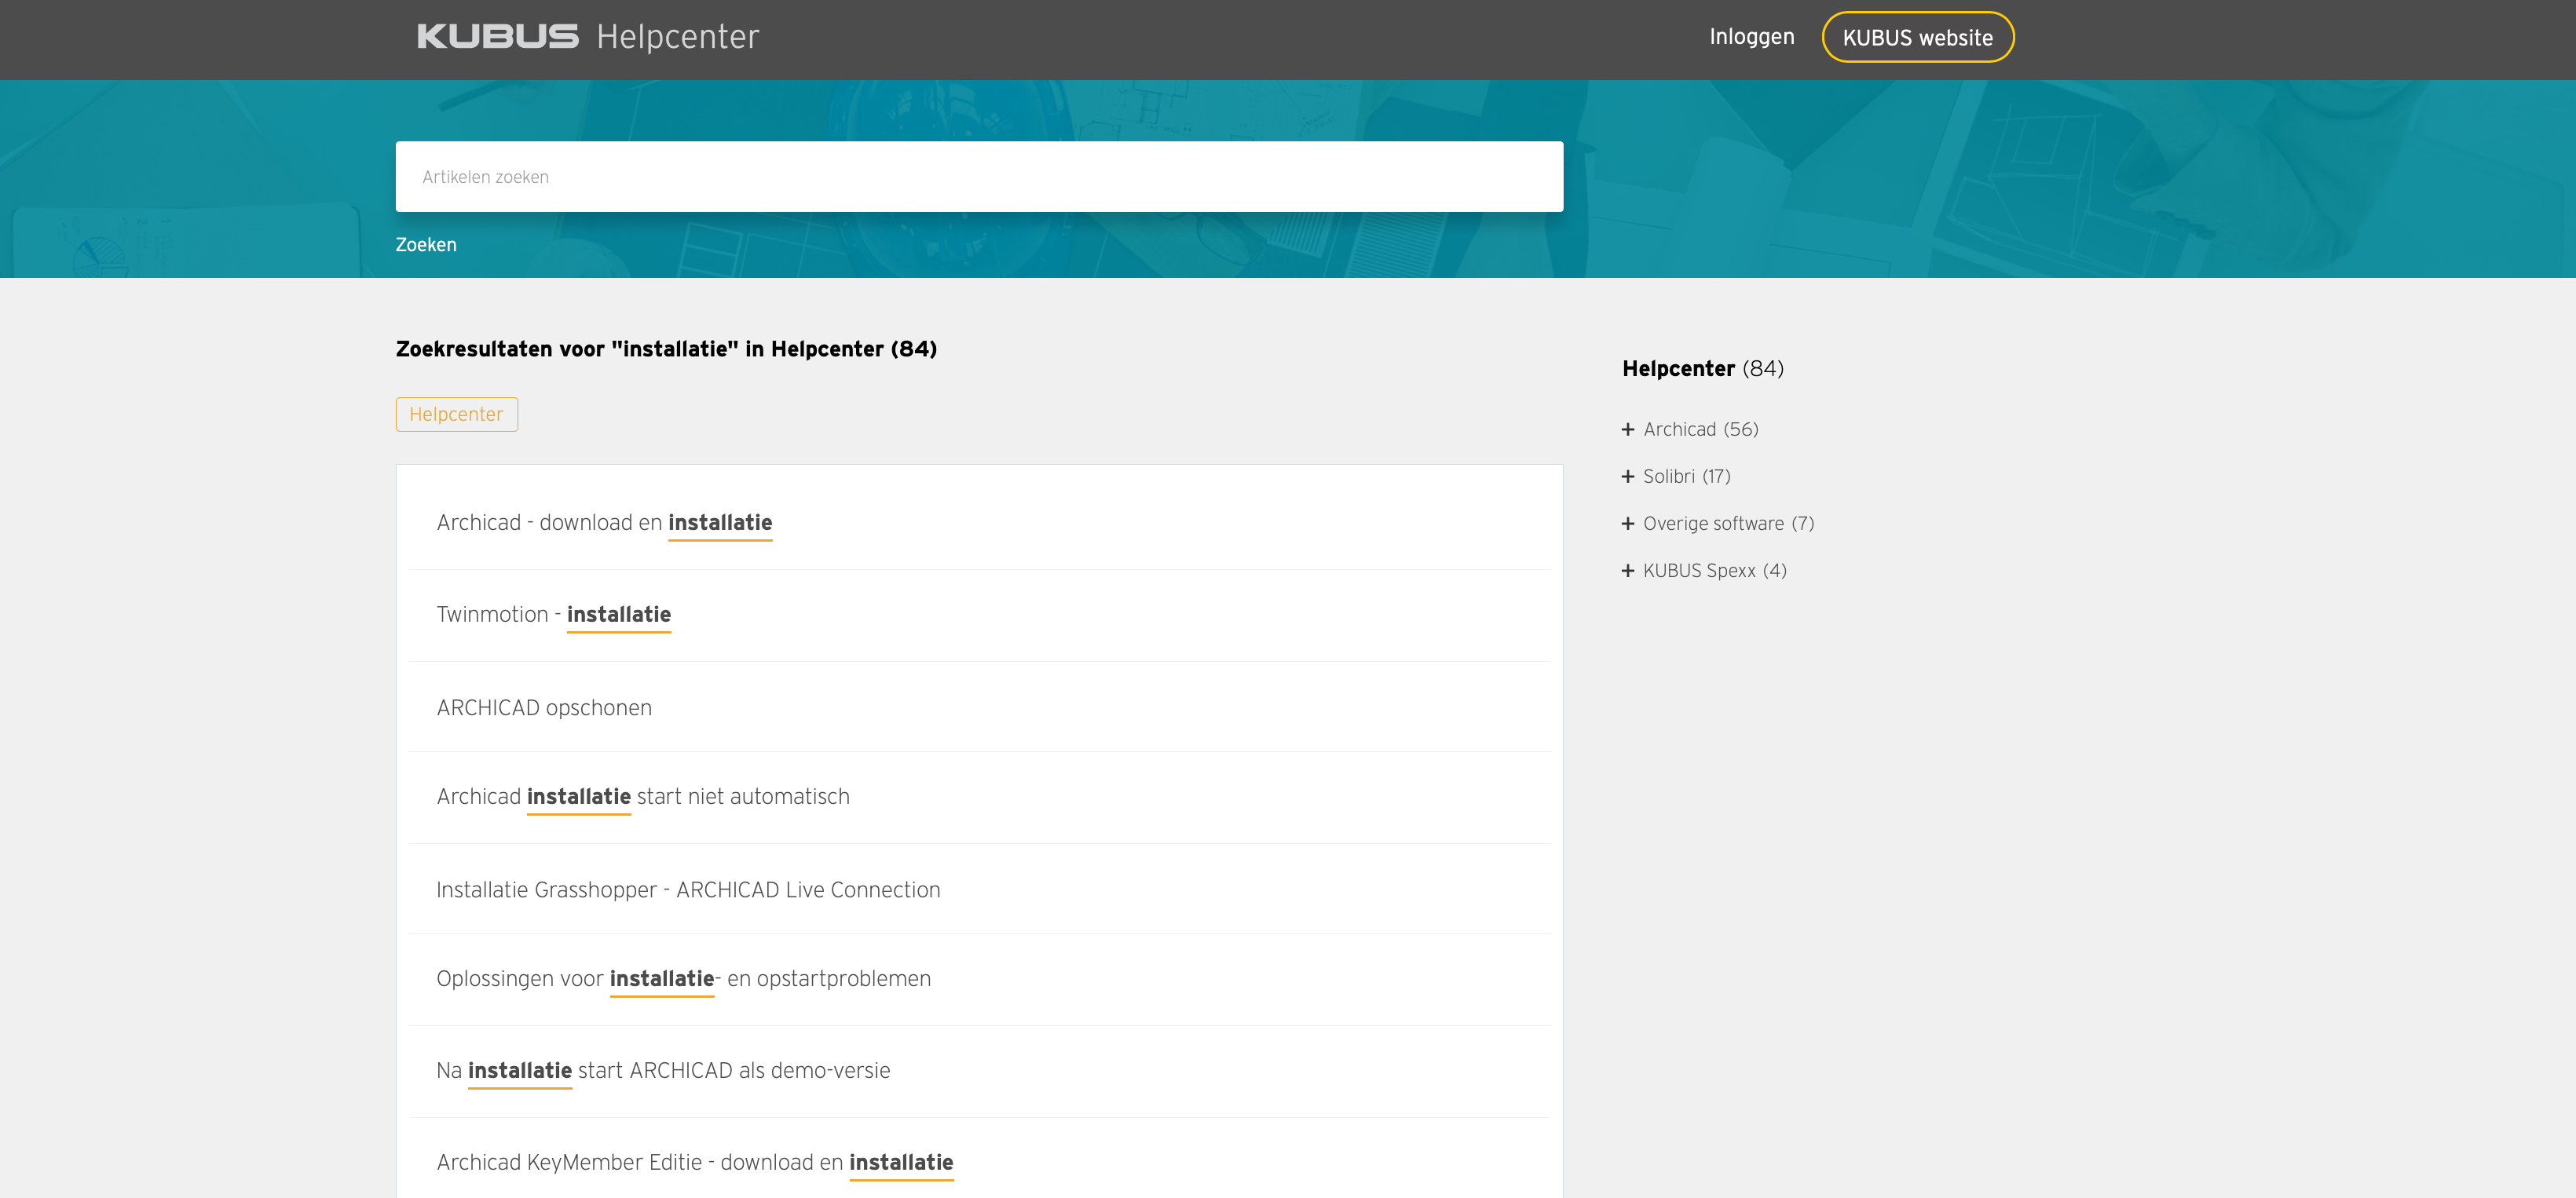
Task: Select the Helpcenter filter tag
Action: (x=456, y=414)
